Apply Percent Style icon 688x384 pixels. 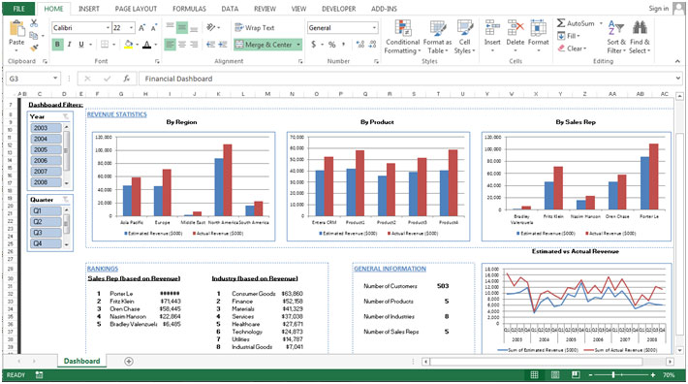click(332, 45)
